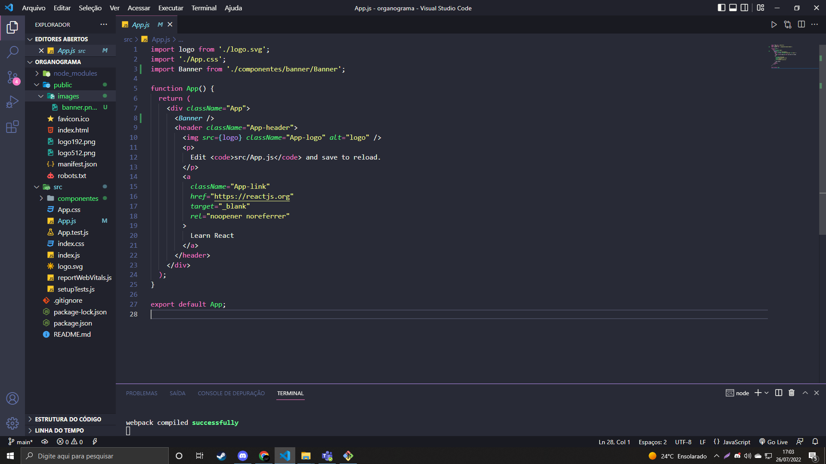Click the main* git branch indicator
The width and height of the screenshot is (826, 464).
coord(20,442)
